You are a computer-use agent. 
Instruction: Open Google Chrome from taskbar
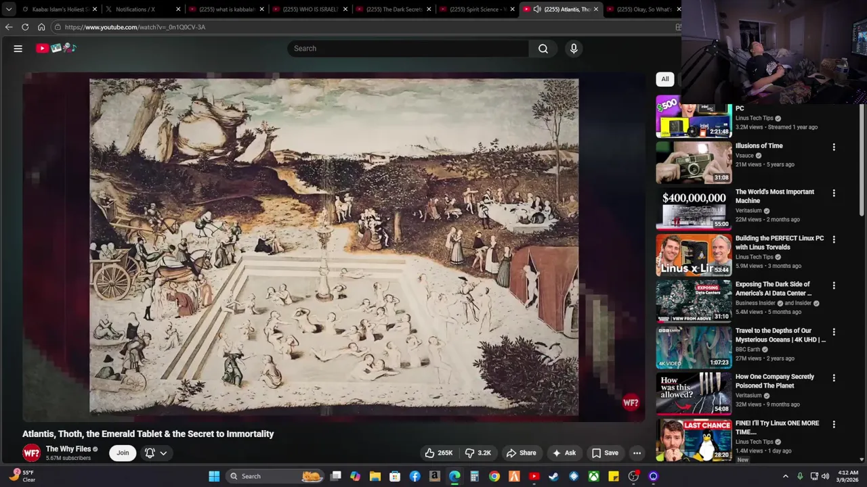pyautogui.click(x=494, y=476)
